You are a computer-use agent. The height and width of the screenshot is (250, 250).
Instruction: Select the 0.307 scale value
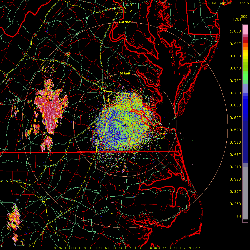tap(235, 192)
